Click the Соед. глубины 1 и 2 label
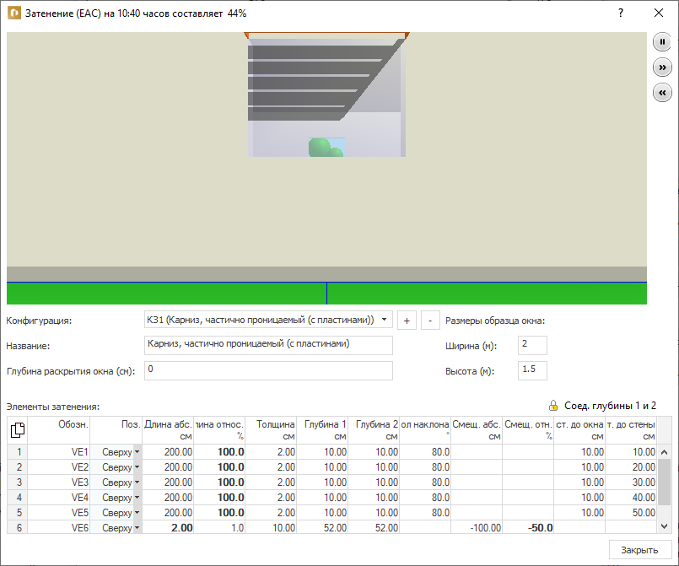The image size is (679, 566). pos(610,406)
